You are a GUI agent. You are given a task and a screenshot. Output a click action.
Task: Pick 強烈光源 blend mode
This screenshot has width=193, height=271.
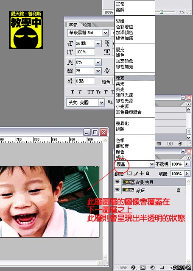(x=124, y=95)
